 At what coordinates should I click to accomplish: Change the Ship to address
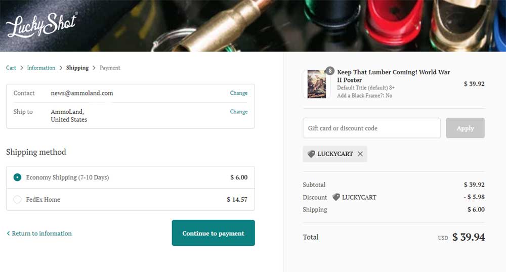click(x=238, y=112)
